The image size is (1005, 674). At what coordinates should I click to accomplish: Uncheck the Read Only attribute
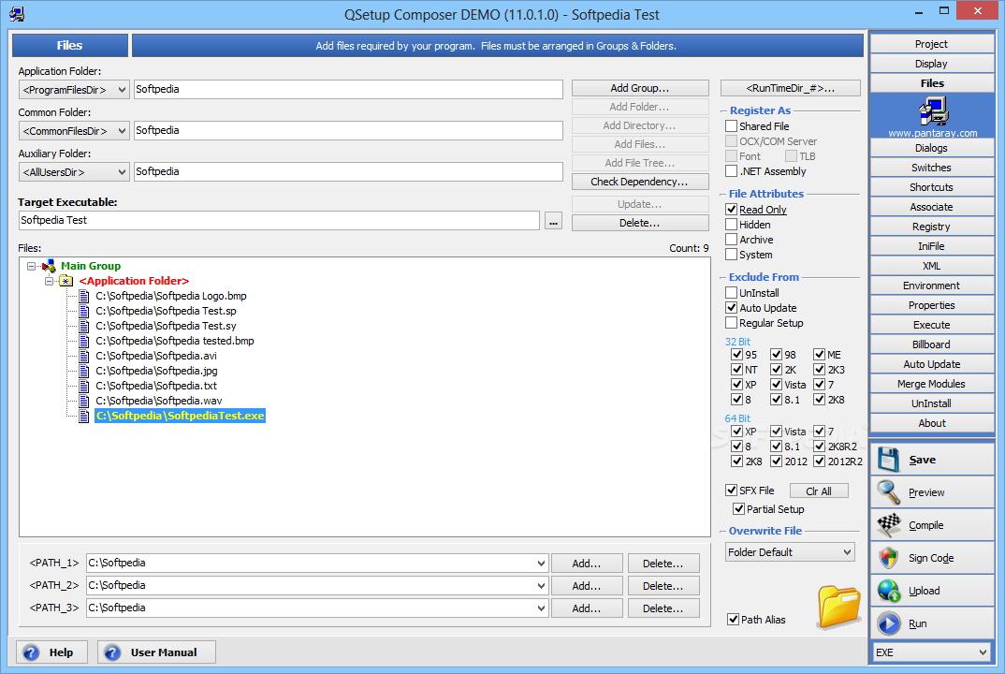(732, 210)
